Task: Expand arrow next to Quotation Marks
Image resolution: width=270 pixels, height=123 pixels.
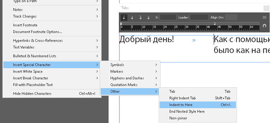Action: (156, 85)
